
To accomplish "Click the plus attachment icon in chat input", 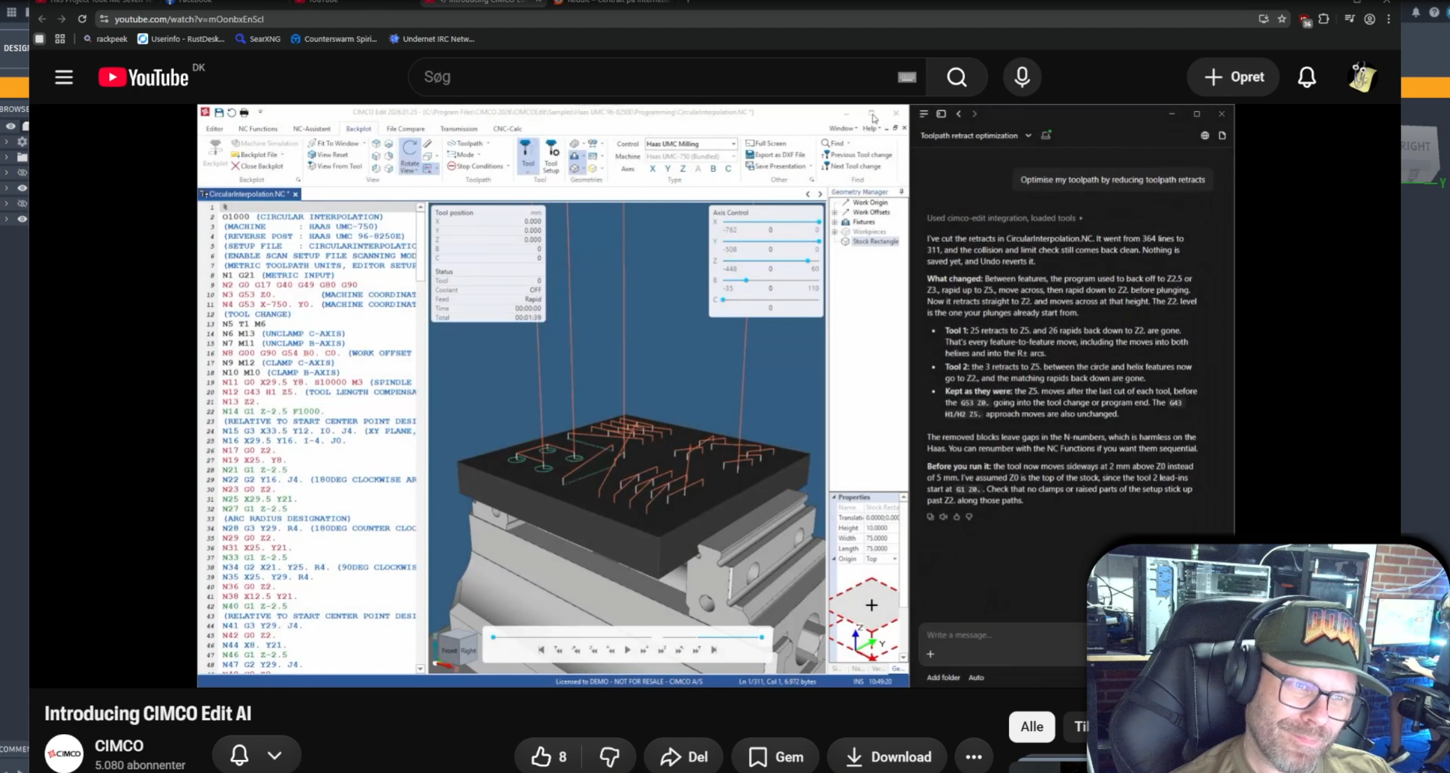I will (930, 654).
